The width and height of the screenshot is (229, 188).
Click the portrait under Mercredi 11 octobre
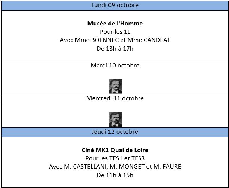coord(115,119)
